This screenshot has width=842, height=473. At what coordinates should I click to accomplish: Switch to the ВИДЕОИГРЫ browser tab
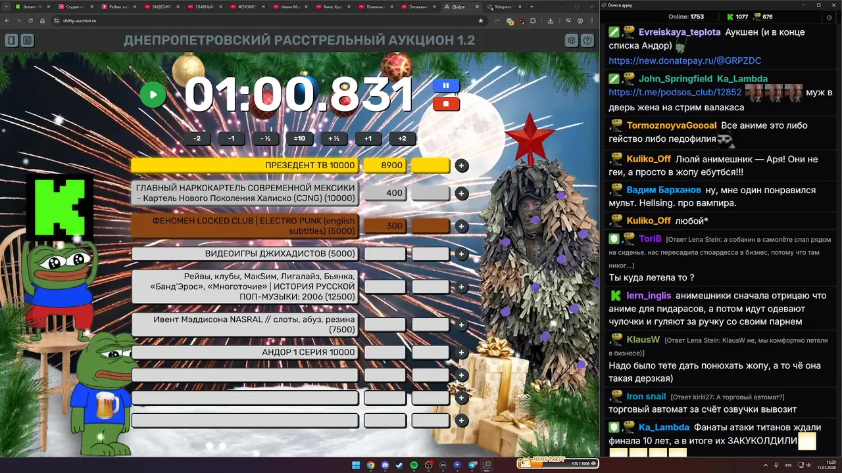coord(162,7)
